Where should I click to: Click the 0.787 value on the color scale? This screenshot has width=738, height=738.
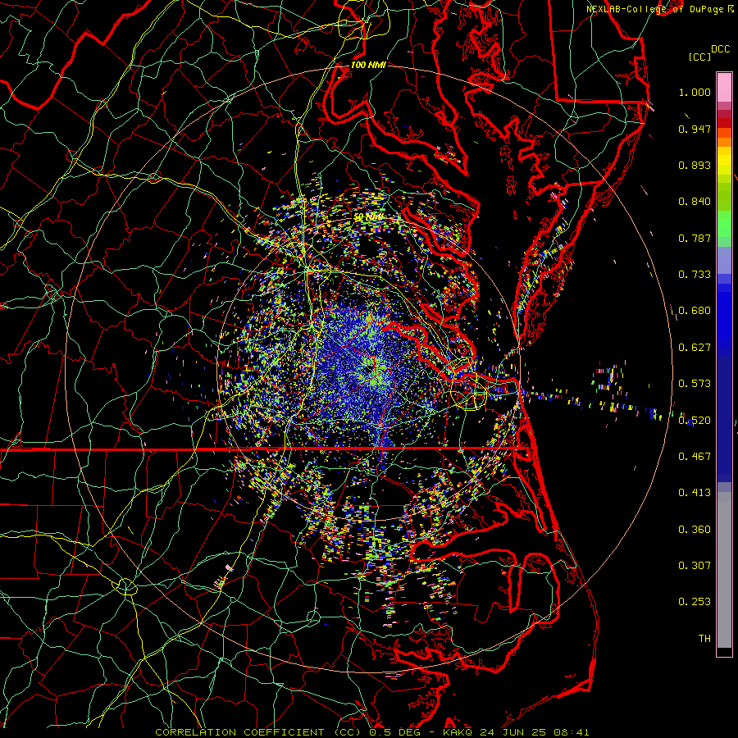[x=695, y=238]
